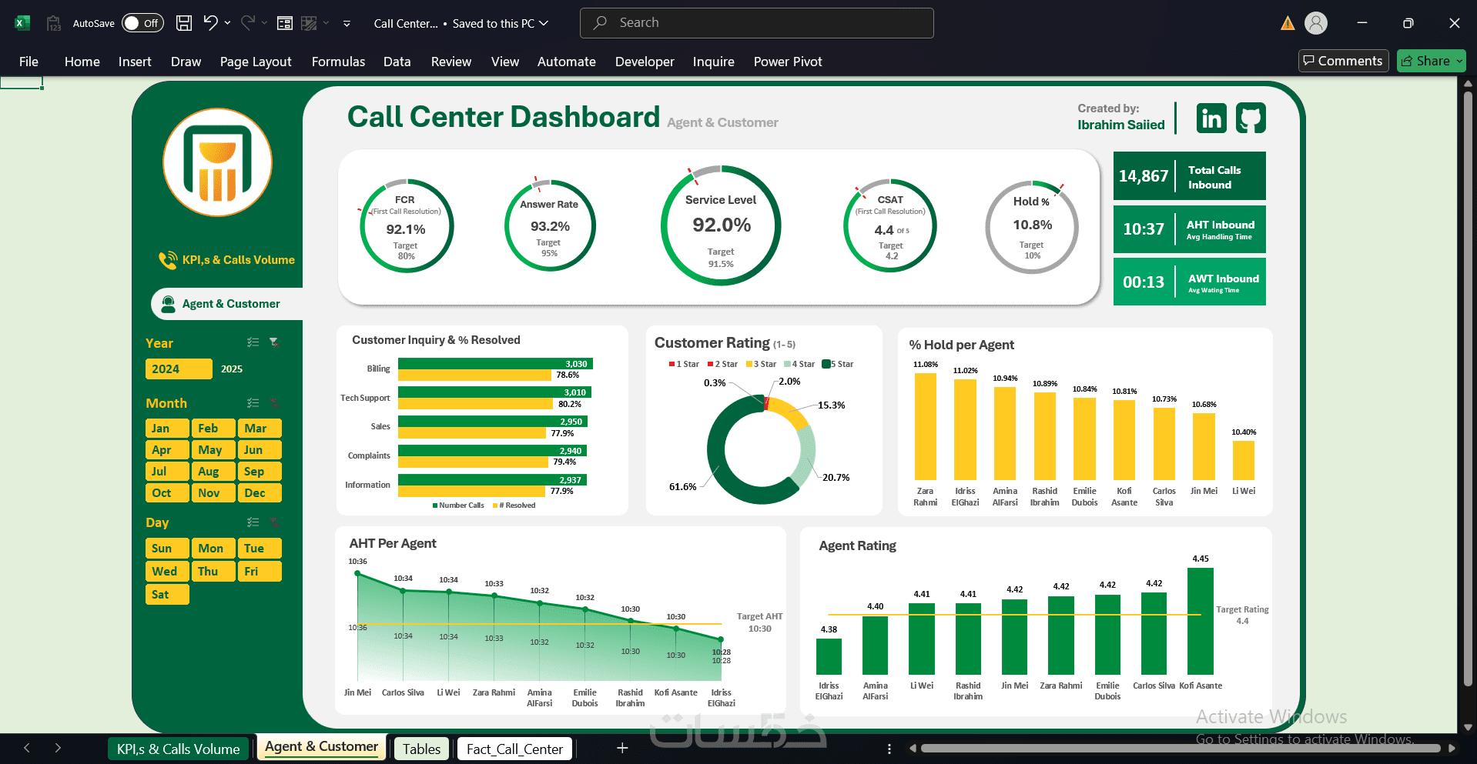
Task: Filter by May in Month slicer
Action: pos(213,450)
